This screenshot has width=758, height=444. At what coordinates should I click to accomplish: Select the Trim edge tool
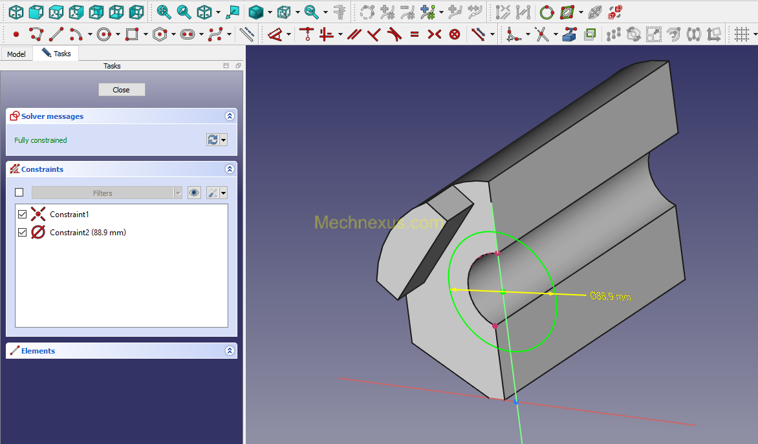coord(542,34)
